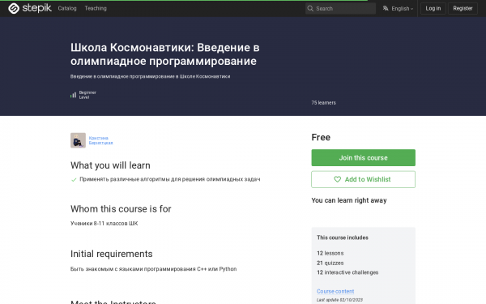Focus the Search input field
This screenshot has width=486, height=304.
pos(340,8)
